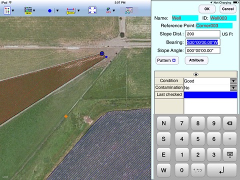
Task: Select the measure distance ruler tool
Action: 70,11
